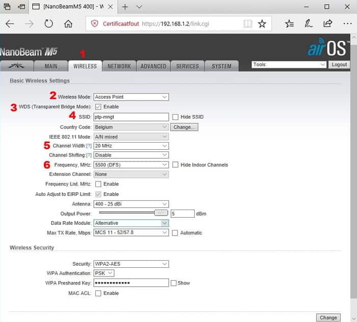Open the favorites hub list
Screen dimensions: 357x322
[289, 24]
